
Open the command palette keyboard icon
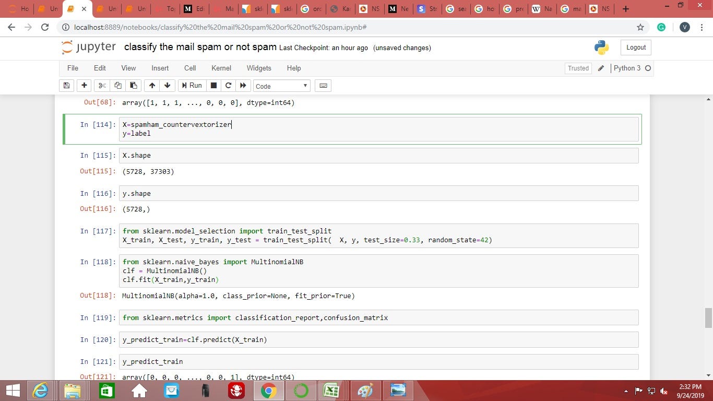coord(323,85)
